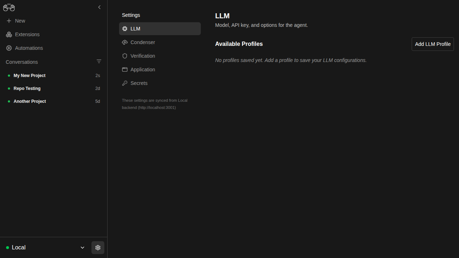Click the Application window icon
The height and width of the screenshot is (258, 459).
tap(125, 70)
